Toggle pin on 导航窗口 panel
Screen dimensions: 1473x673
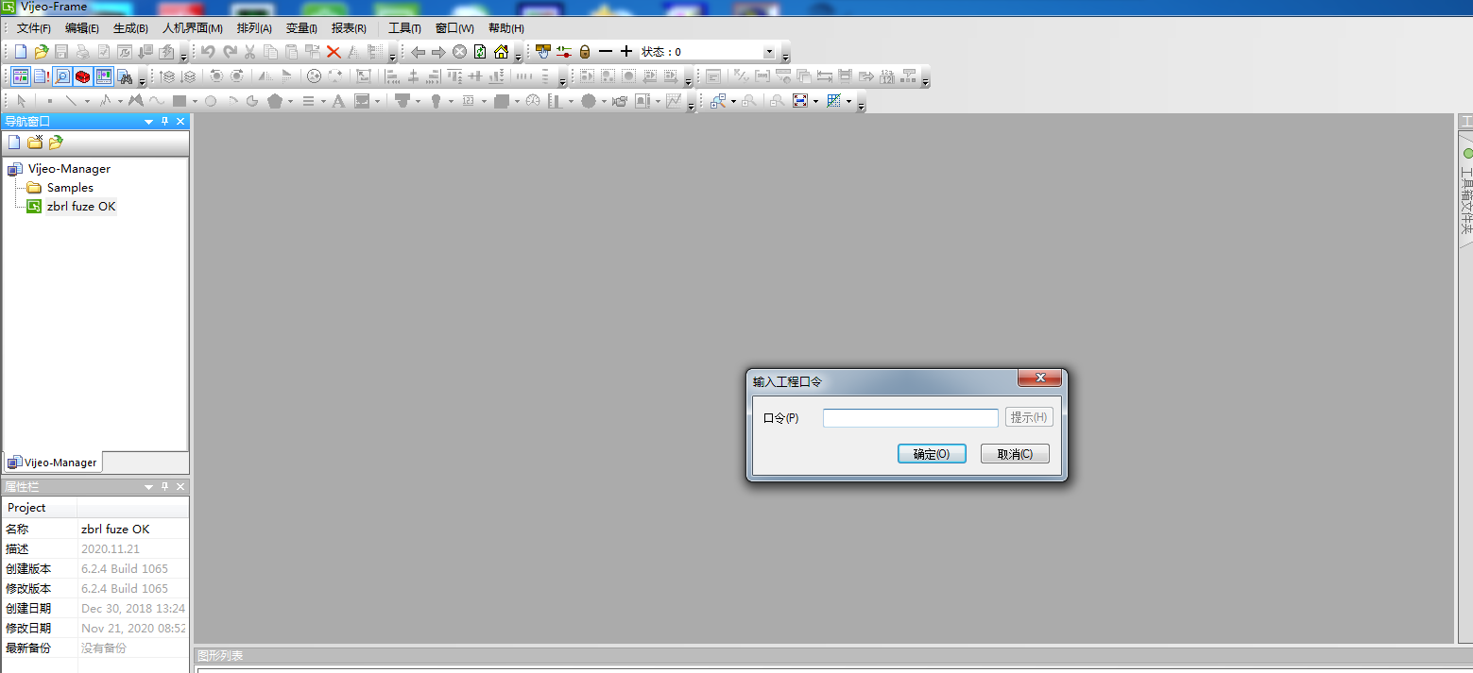tap(164, 121)
